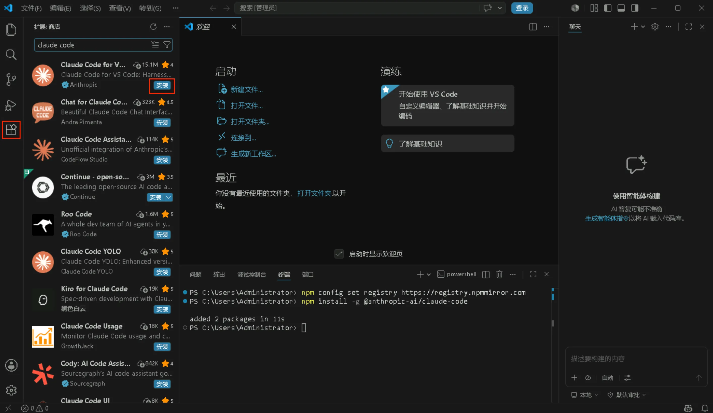
Task: Add context with plus in chat input
Action: tap(574, 378)
